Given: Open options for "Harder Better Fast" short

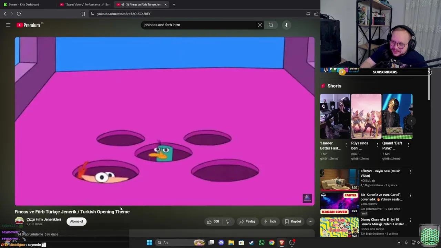Looking at the screenshot, I should (346, 145).
